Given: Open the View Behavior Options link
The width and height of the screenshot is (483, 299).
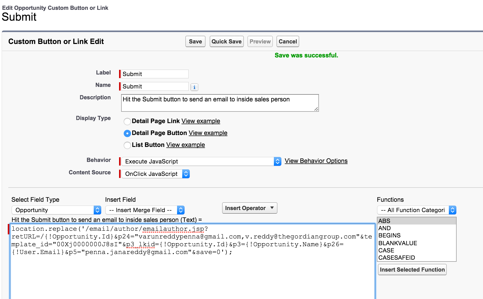Looking at the screenshot, I should [x=316, y=161].
